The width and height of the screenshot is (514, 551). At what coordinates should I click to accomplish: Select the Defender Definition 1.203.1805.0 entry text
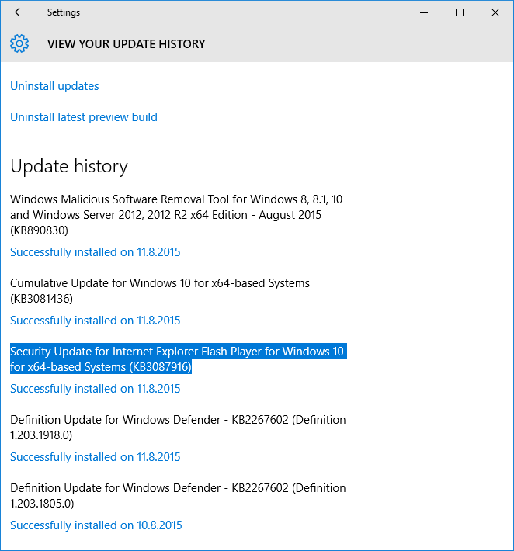(x=178, y=496)
